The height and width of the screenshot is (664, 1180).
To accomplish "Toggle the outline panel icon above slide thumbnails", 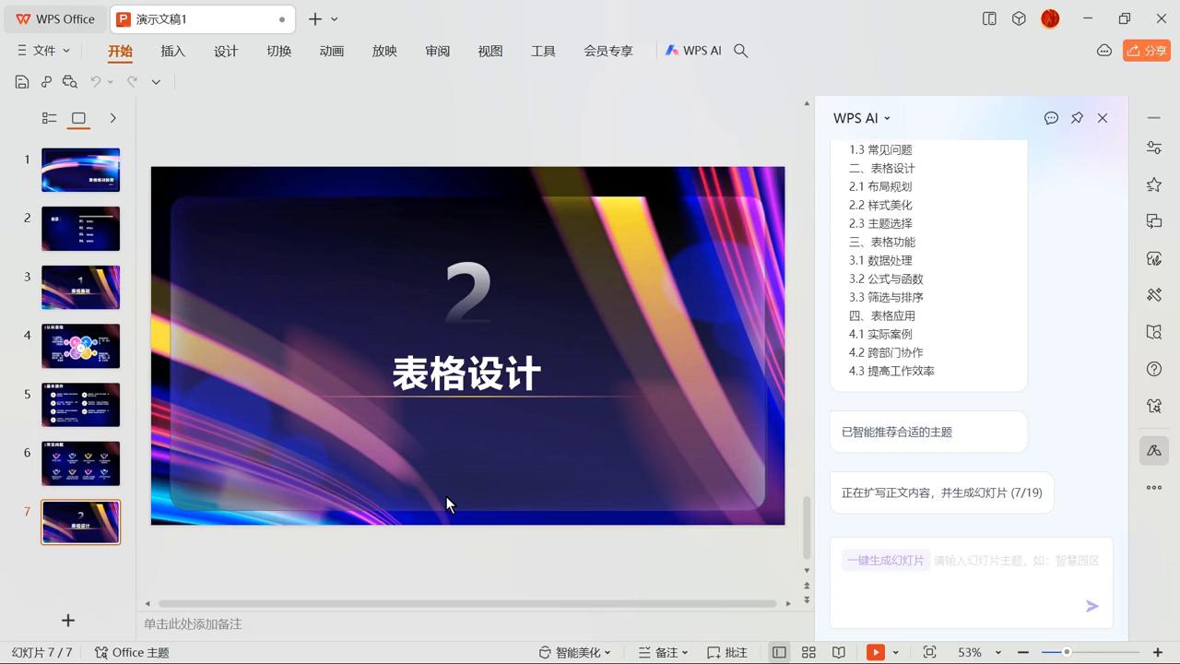I will tap(49, 118).
